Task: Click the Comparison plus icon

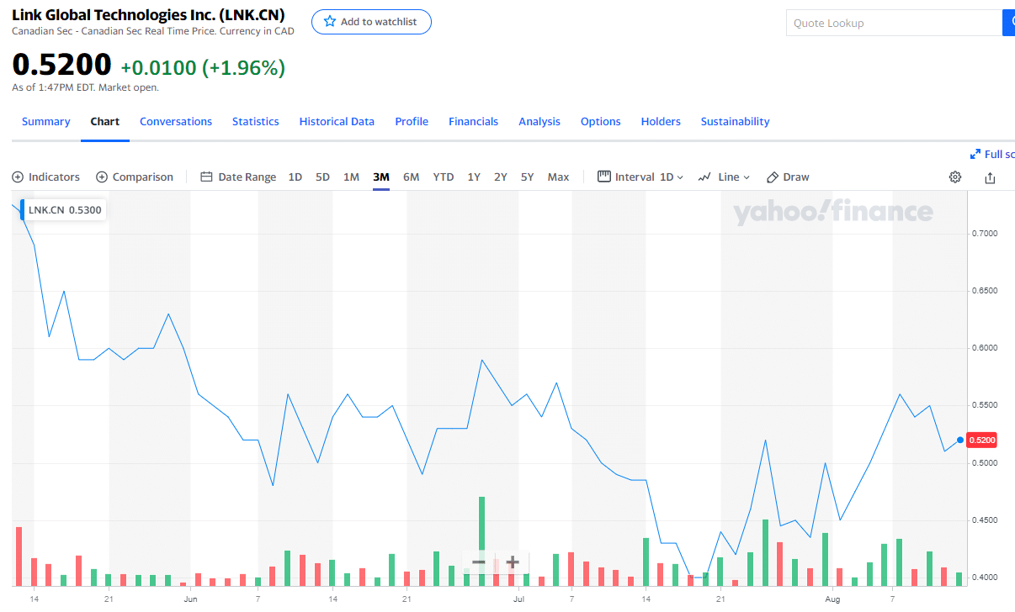Action: (102, 177)
